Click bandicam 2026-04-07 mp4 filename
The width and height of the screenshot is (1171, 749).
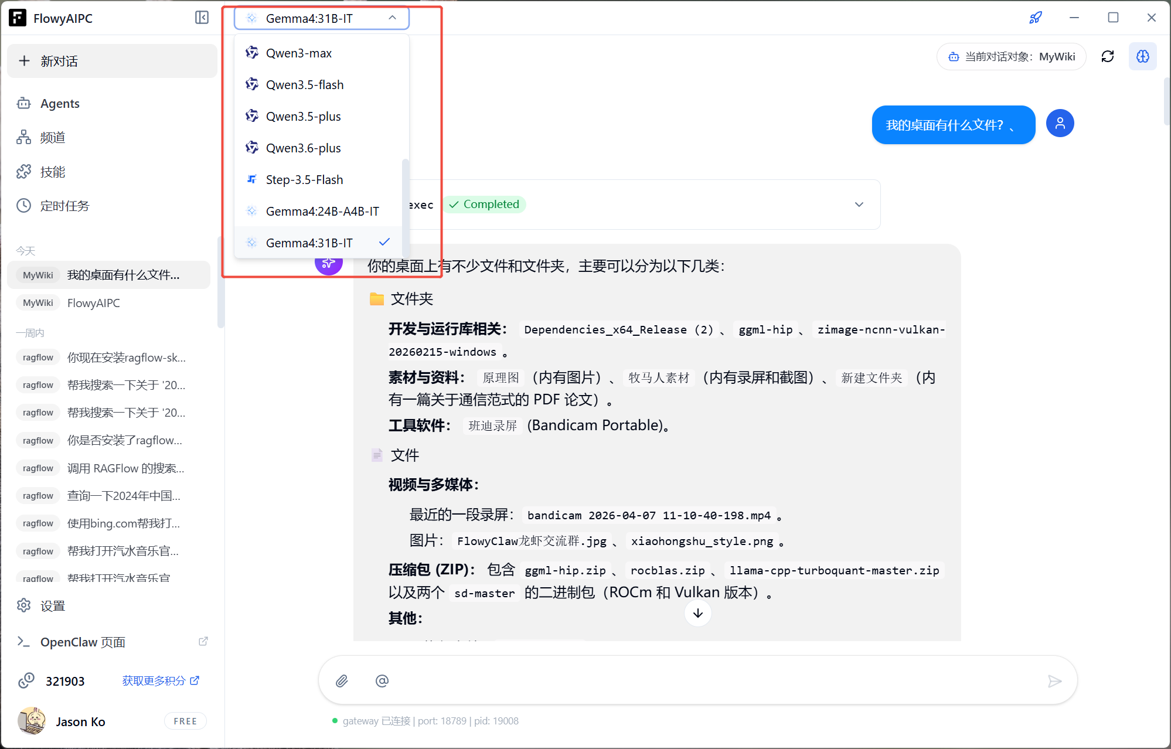(x=649, y=515)
